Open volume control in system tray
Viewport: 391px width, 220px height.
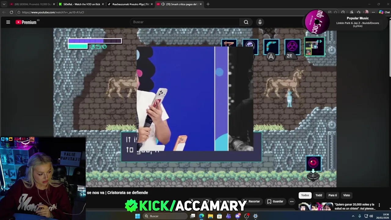click(x=371, y=216)
